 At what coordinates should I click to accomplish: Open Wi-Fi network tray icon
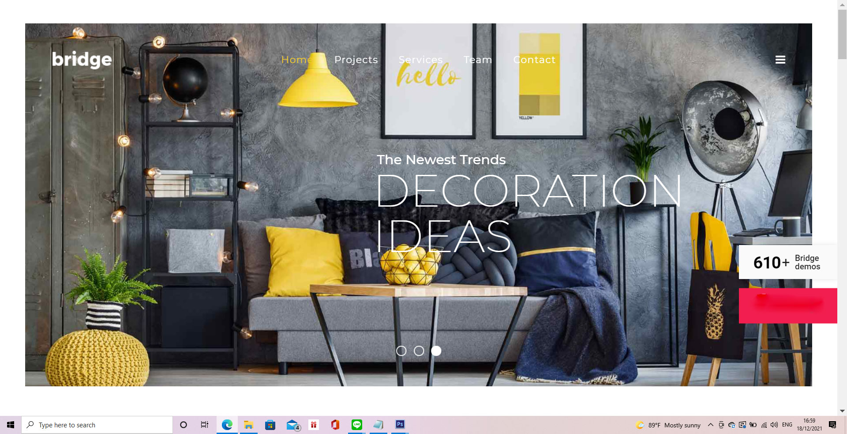(764, 425)
